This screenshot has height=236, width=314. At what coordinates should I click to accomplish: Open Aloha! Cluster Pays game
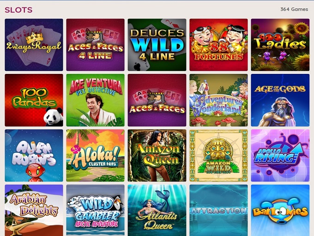pos(95,156)
